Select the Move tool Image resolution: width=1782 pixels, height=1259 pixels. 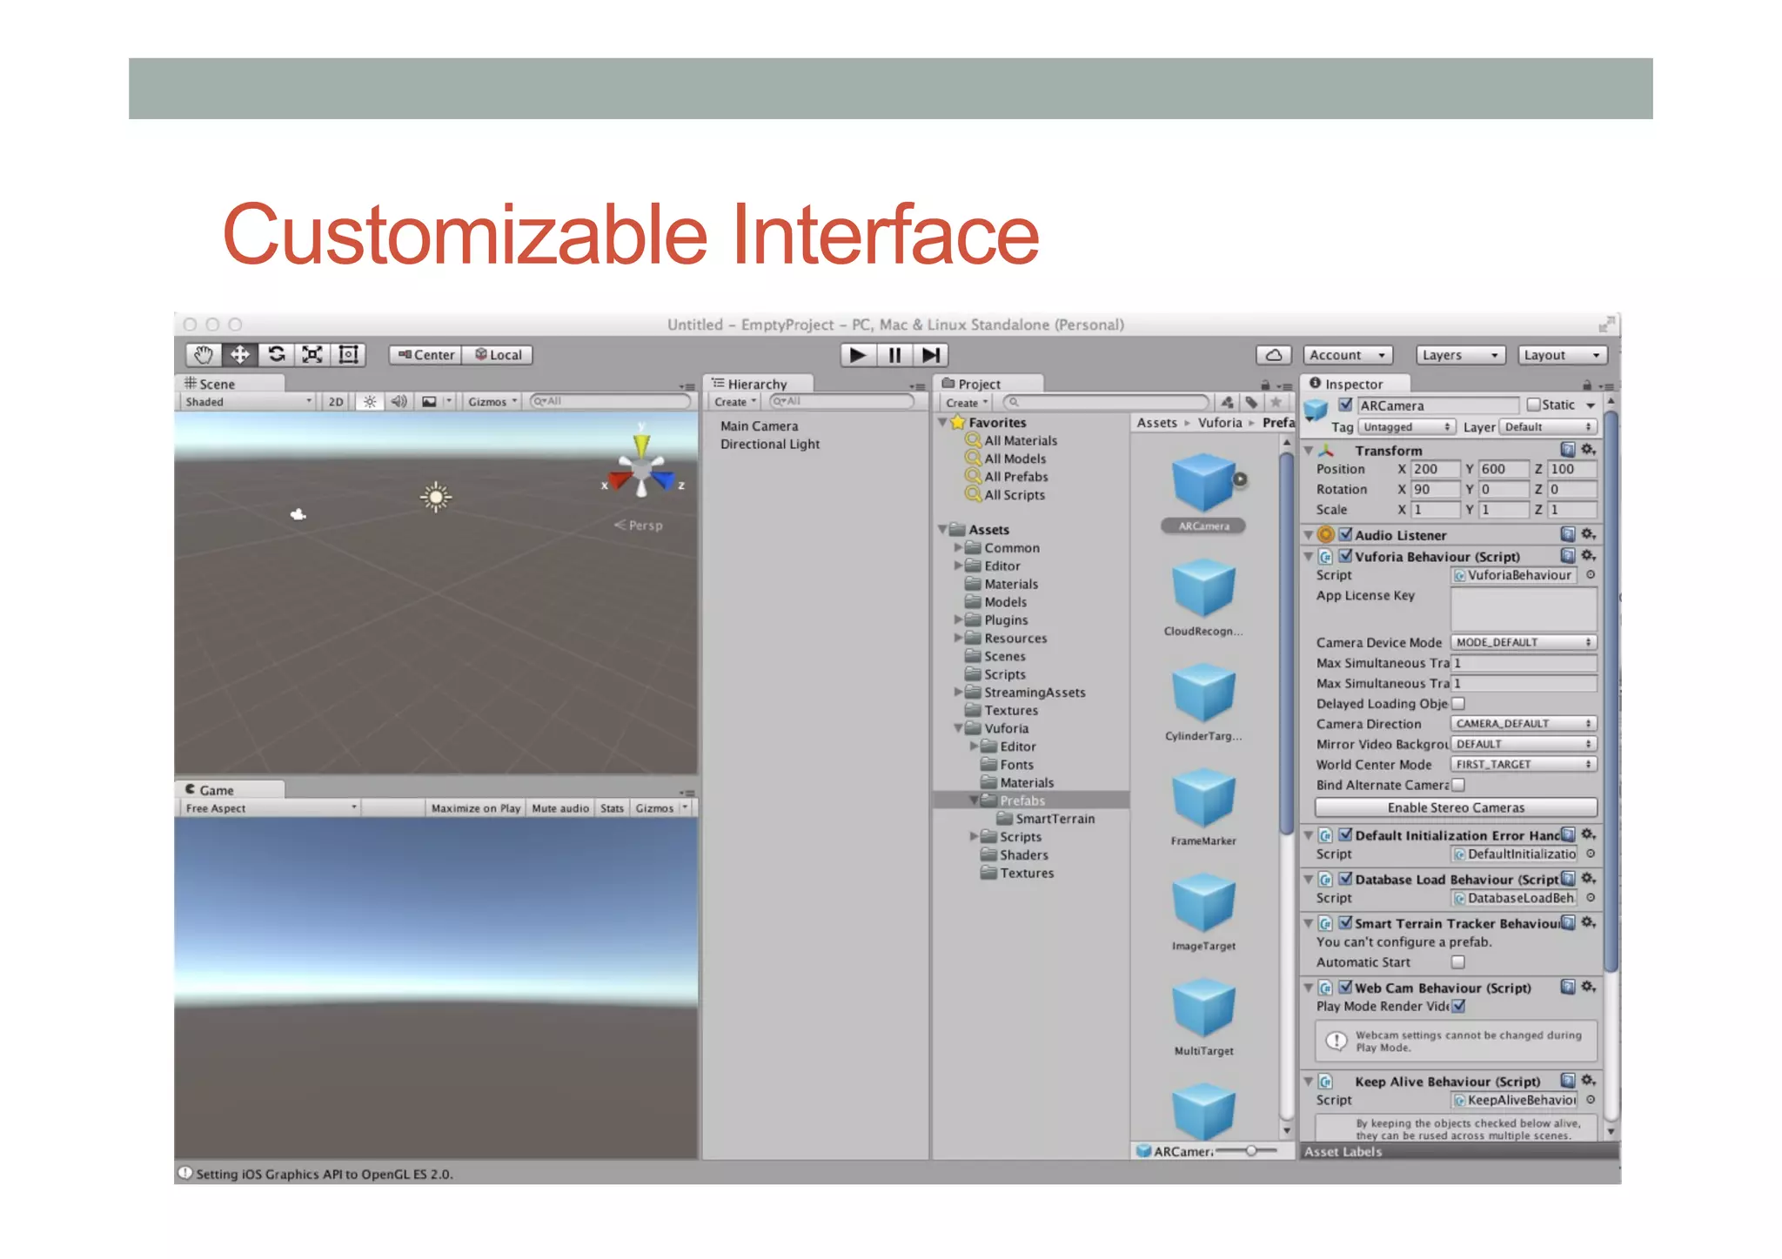click(x=240, y=355)
